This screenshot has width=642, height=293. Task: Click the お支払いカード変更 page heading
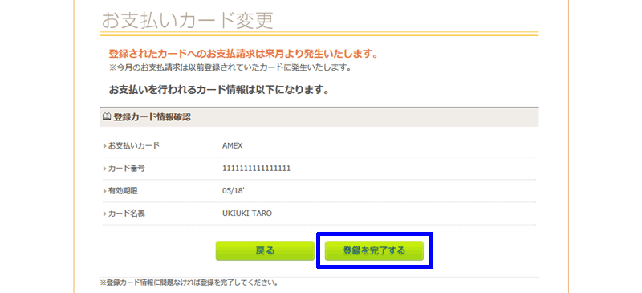click(x=187, y=20)
